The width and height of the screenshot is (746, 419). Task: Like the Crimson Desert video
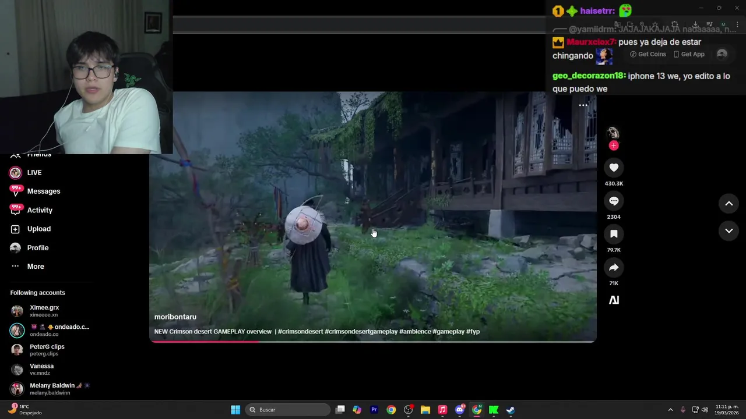tap(614, 168)
